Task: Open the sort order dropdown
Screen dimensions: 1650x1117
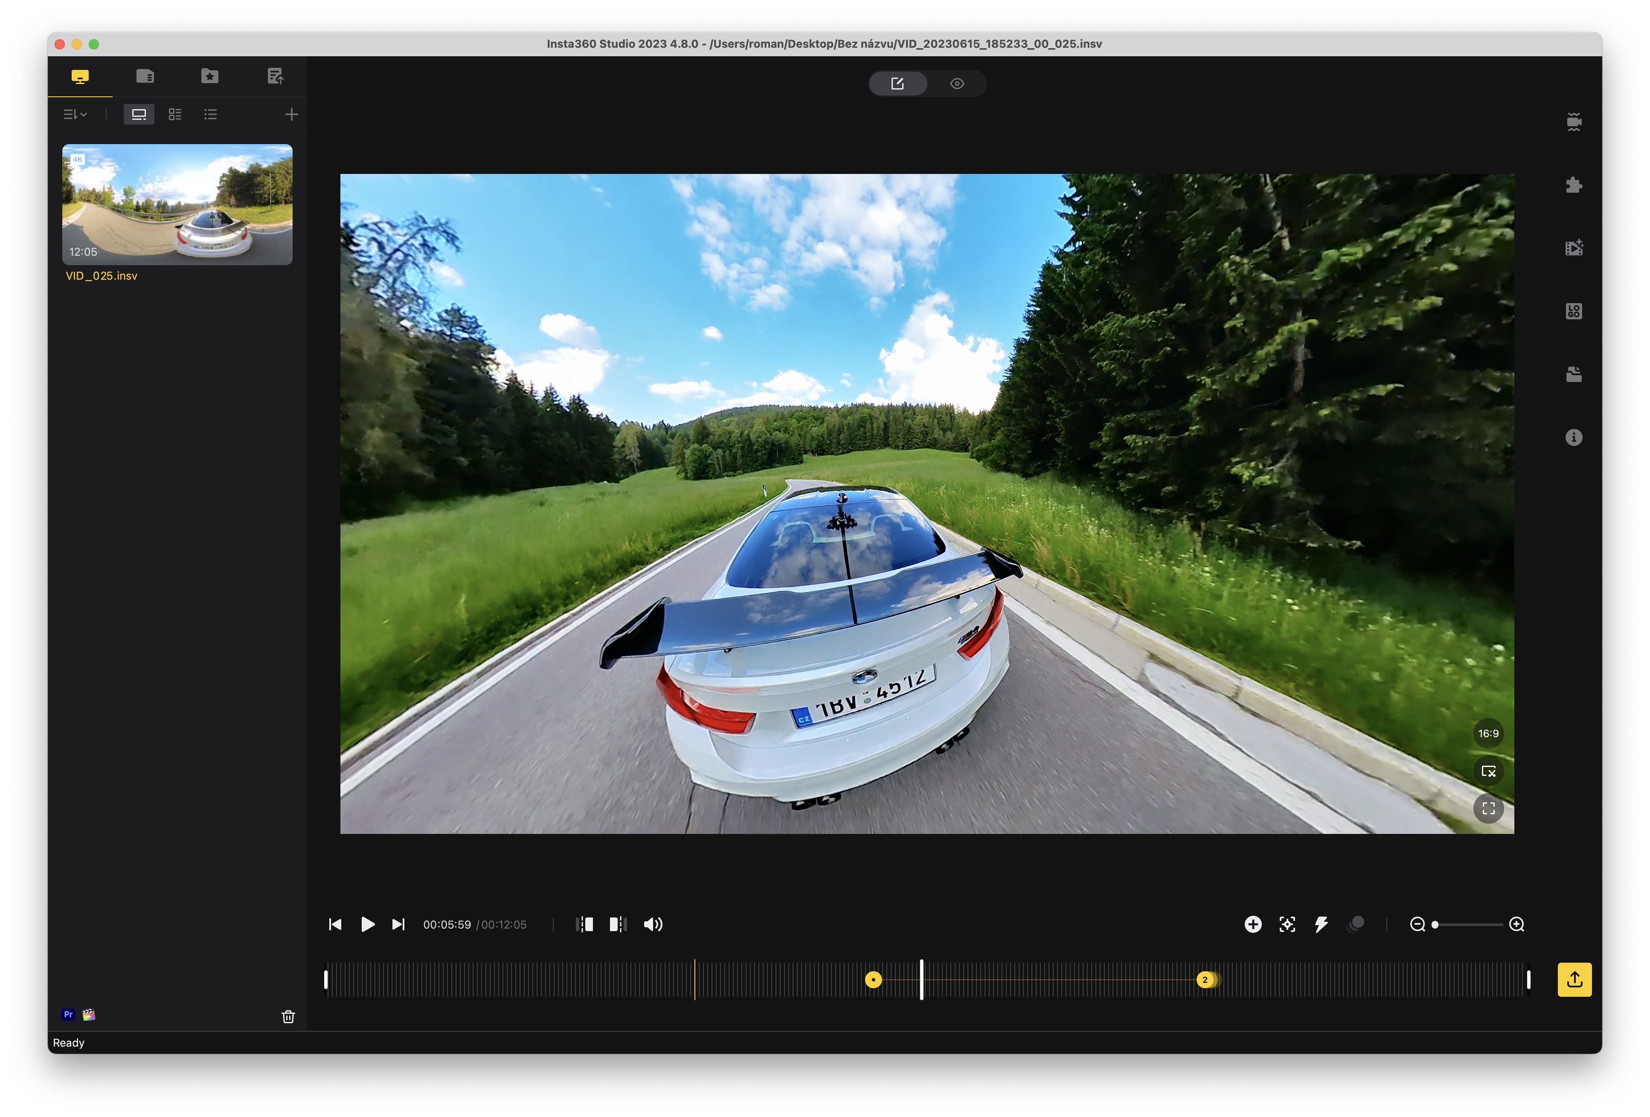Action: tap(75, 114)
